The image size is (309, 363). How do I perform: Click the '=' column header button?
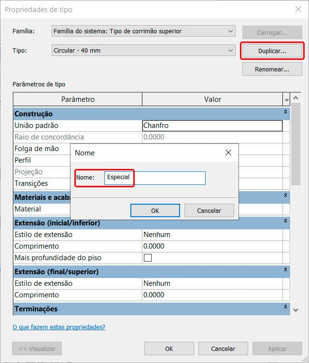click(287, 99)
